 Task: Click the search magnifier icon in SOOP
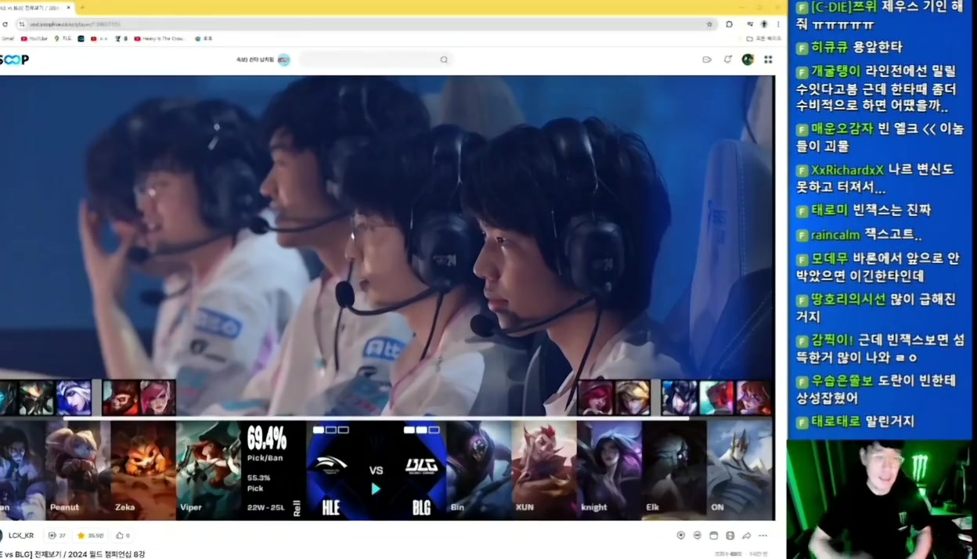tap(444, 60)
